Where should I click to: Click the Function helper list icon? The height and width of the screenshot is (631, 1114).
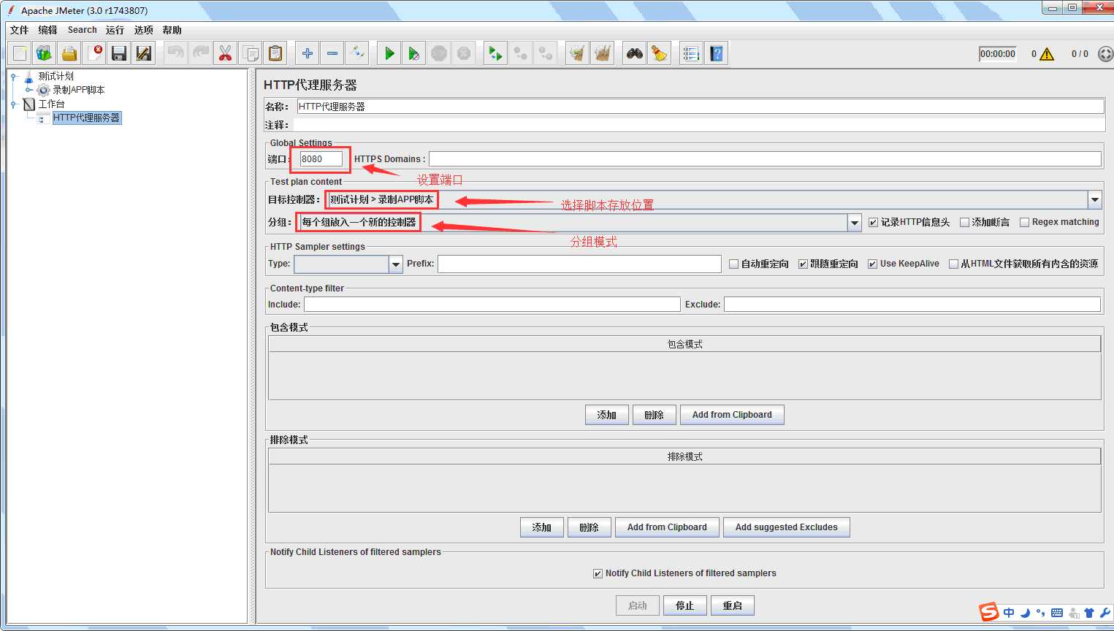coord(692,53)
